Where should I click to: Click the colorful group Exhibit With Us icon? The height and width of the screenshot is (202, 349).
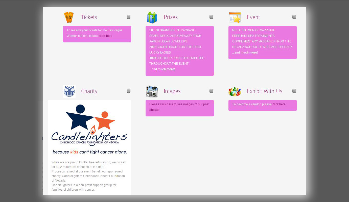235,91
